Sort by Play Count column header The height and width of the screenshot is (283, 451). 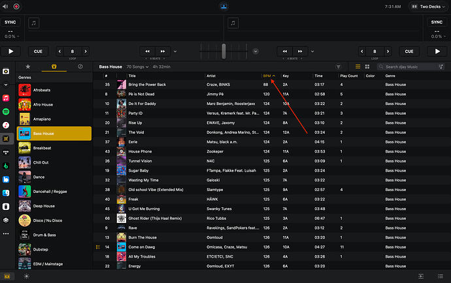coord(349,76)
